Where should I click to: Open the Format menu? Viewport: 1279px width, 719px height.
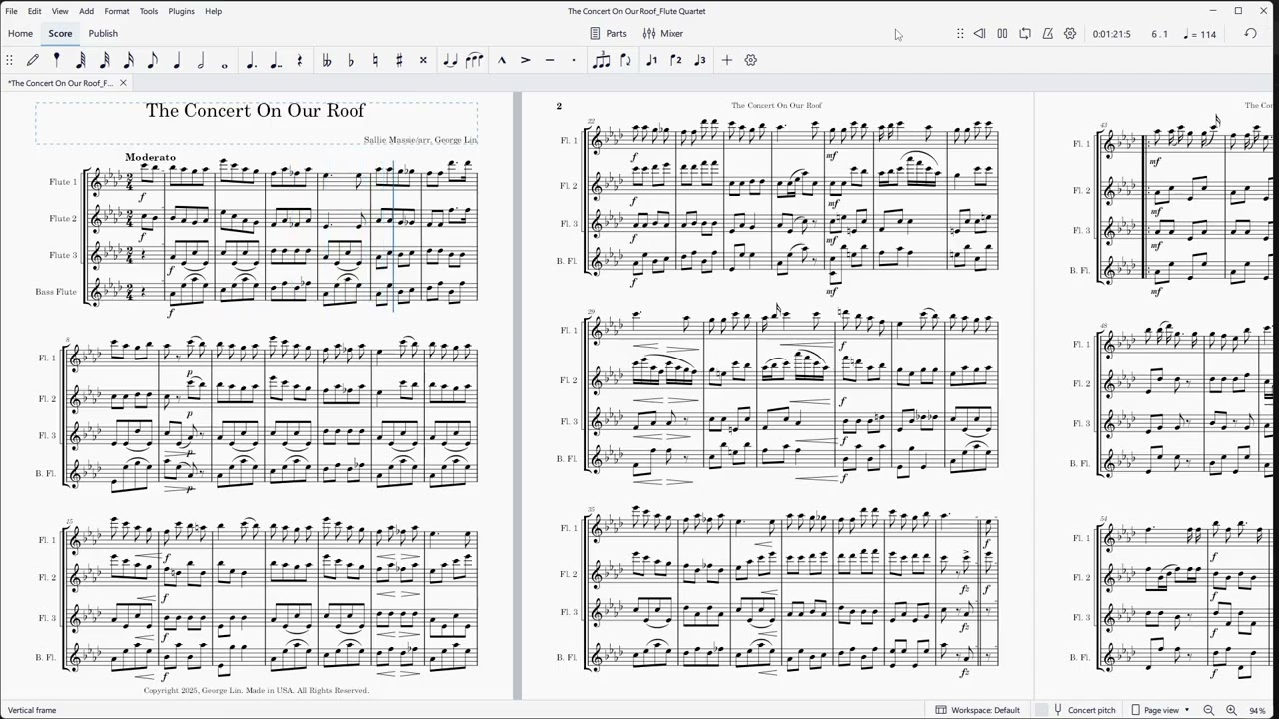(x=117, y=11)
